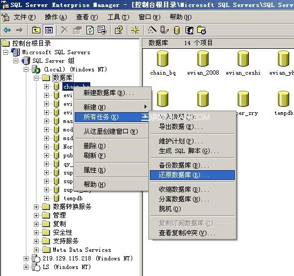
Task: Click the Help question-mark toolbar icon
Action: [x=118, y=30]
